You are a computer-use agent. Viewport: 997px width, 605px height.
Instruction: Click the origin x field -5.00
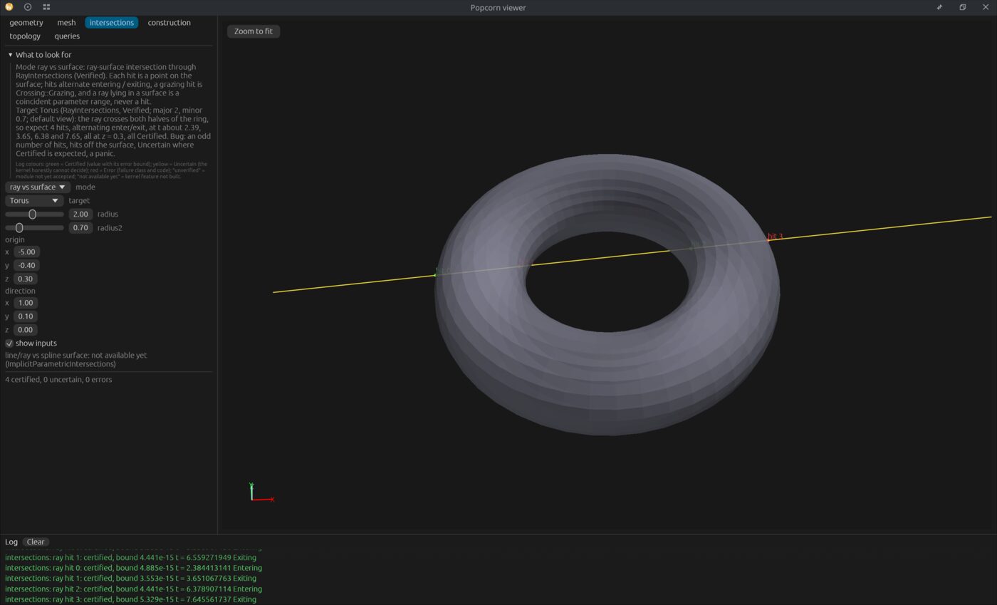(26, 252)
